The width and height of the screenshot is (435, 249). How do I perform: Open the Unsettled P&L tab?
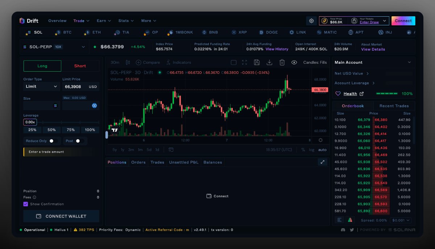[x=184, y=162]
